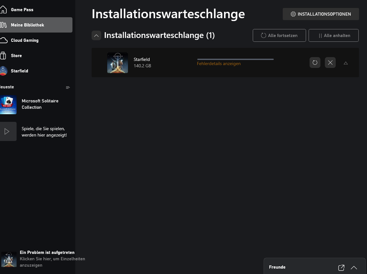Retry Starfield installation with circular arrow

pyautogui.click(x=315, y=63)
